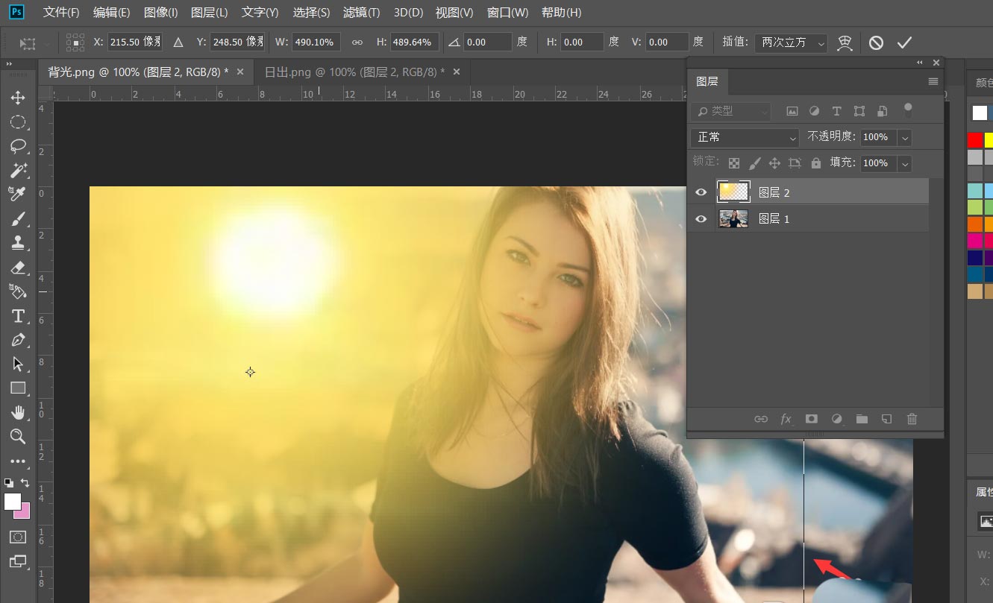Hide 图层 2 with eye icon

click(x=701, y=192)
